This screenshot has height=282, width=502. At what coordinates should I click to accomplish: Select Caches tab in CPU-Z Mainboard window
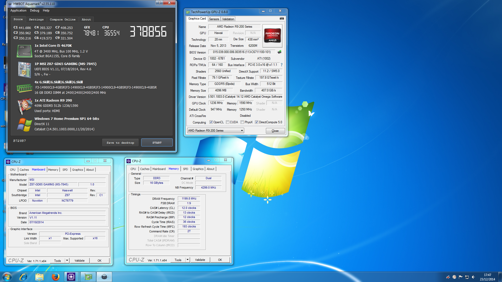click(x=24, y=170)
